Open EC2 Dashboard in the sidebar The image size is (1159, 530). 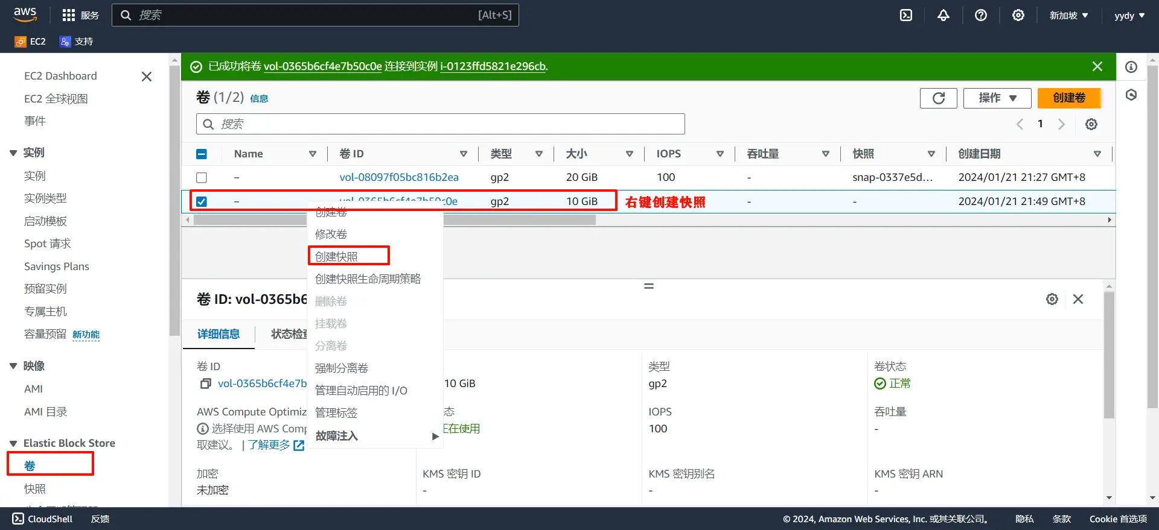click(60, 76)
